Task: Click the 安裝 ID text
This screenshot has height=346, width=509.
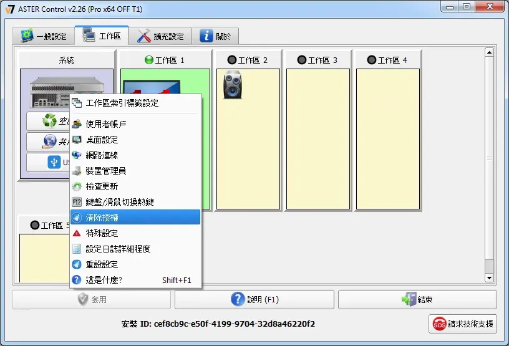Action: coord(218,324)
